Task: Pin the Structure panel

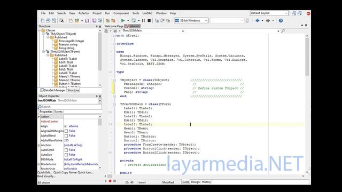Action: click(97, 26)
